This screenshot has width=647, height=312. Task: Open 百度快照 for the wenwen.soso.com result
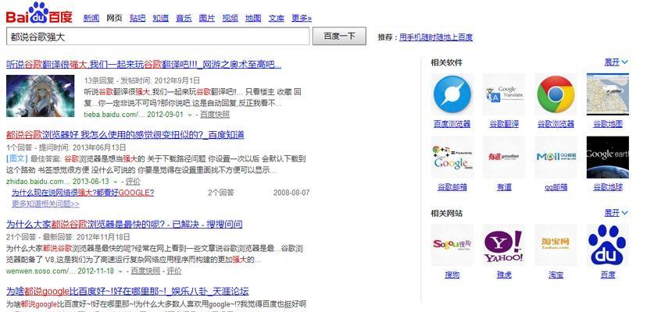pyautogui.click(x=145, y=271)
